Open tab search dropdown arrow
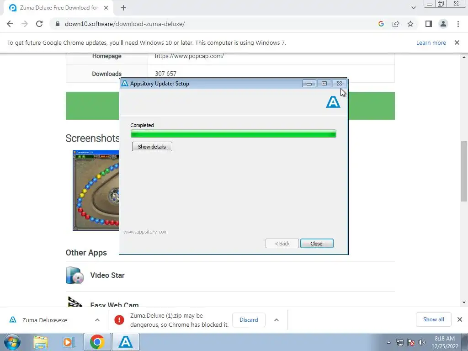468x351 pixels. [413, 8]
